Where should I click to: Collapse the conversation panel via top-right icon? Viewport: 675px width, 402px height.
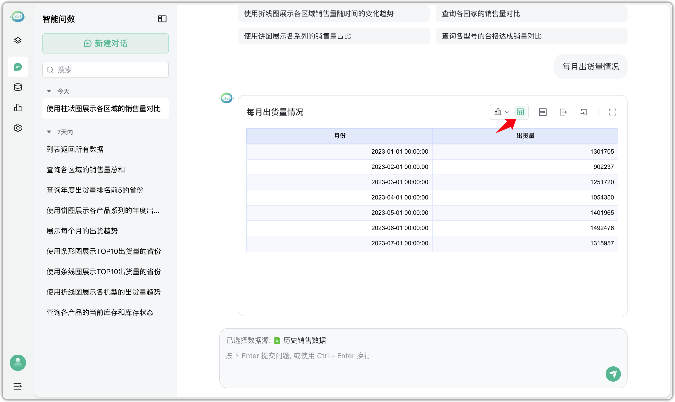click(x=162, y=19)
